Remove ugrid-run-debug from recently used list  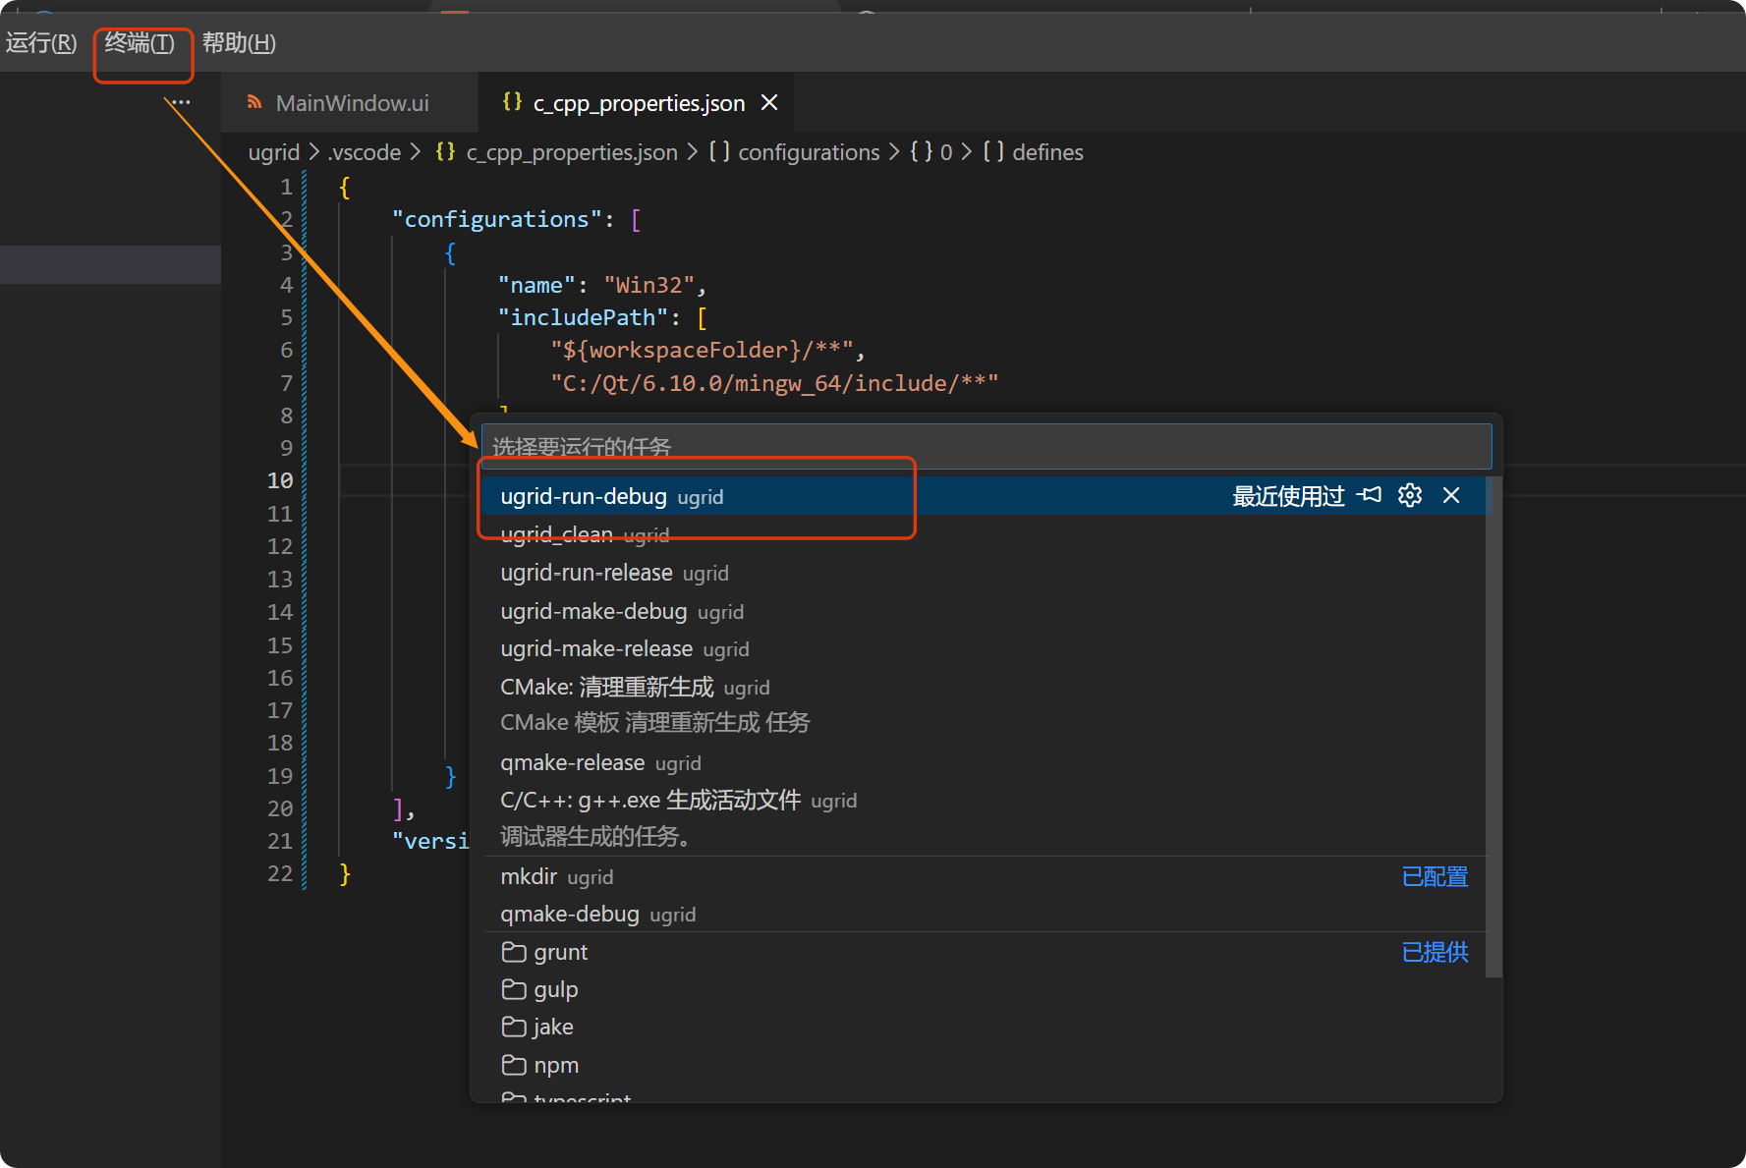click(x=1451, y=496)
